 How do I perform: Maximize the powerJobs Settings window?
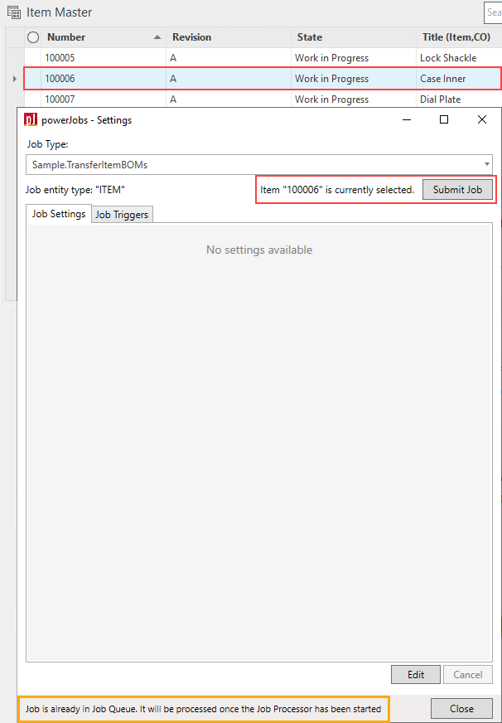coord(444,120)
